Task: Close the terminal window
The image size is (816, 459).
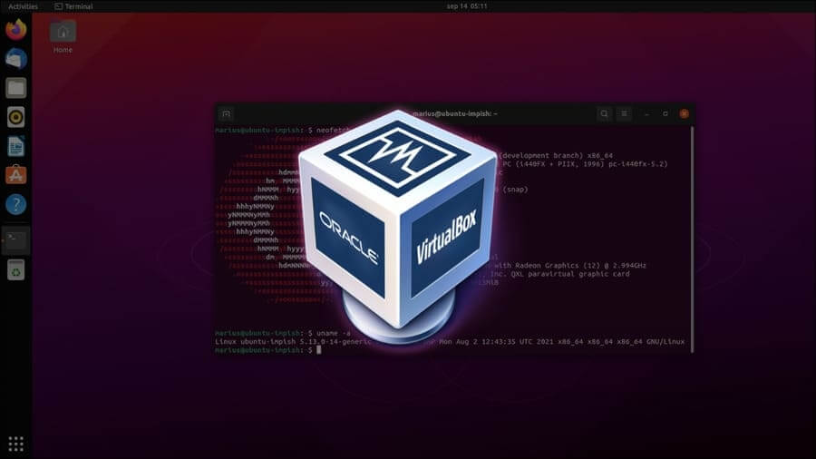Action: (684, 114)
